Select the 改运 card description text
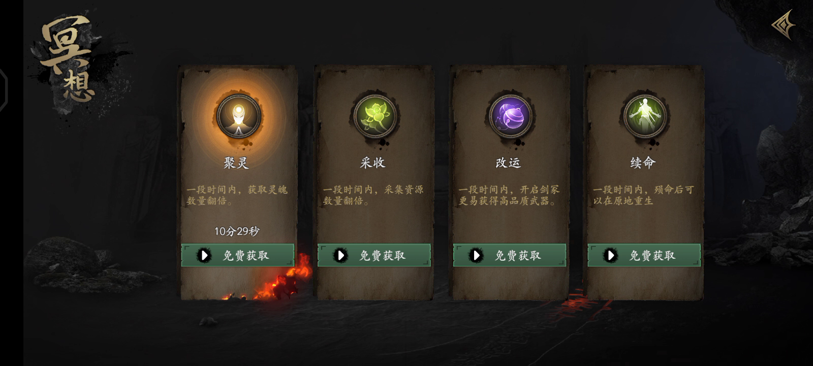This screenshot has height=366, width=813. (x=509, y=195)
